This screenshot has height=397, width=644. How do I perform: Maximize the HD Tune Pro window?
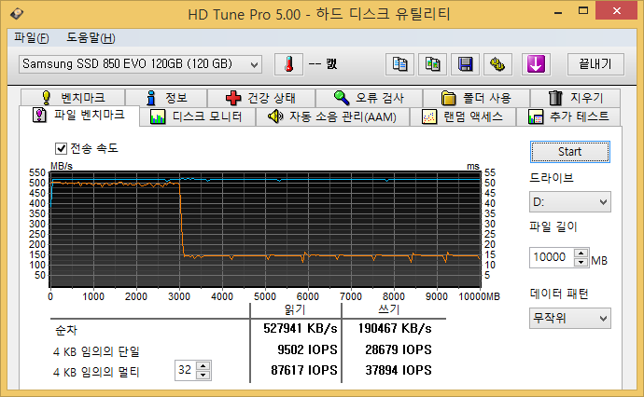tap(583, 11)
